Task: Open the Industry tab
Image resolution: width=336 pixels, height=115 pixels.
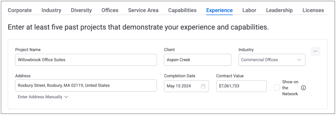Action: [51, 10]
